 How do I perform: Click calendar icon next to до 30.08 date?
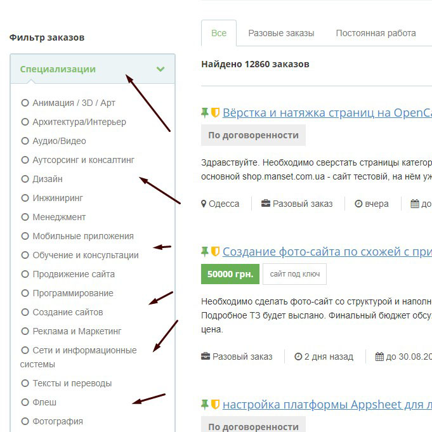(x=379, y=357)
